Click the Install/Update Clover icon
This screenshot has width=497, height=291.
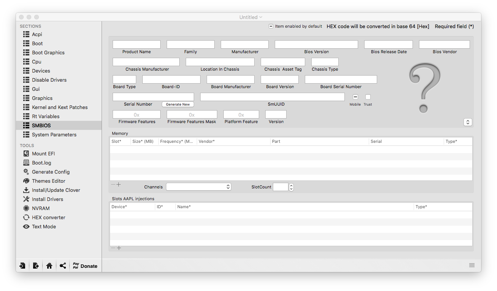[26, 190]
